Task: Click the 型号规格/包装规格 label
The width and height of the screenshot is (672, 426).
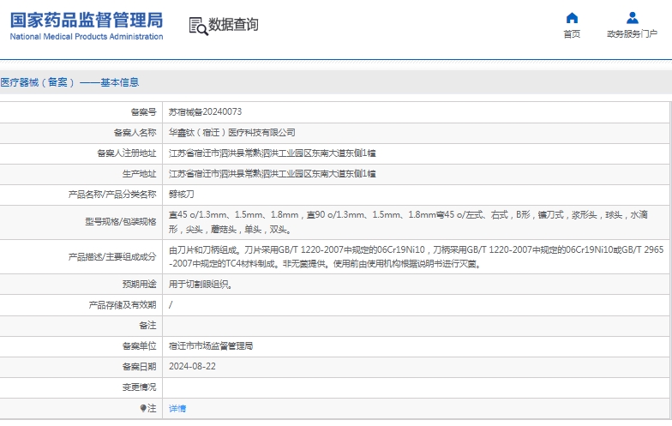Action: [x=121, y=221]
